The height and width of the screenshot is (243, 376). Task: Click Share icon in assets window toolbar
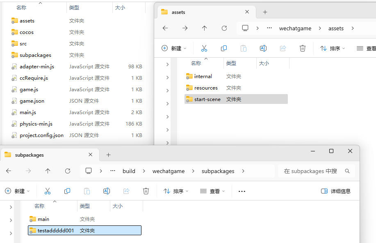[283, 48]
